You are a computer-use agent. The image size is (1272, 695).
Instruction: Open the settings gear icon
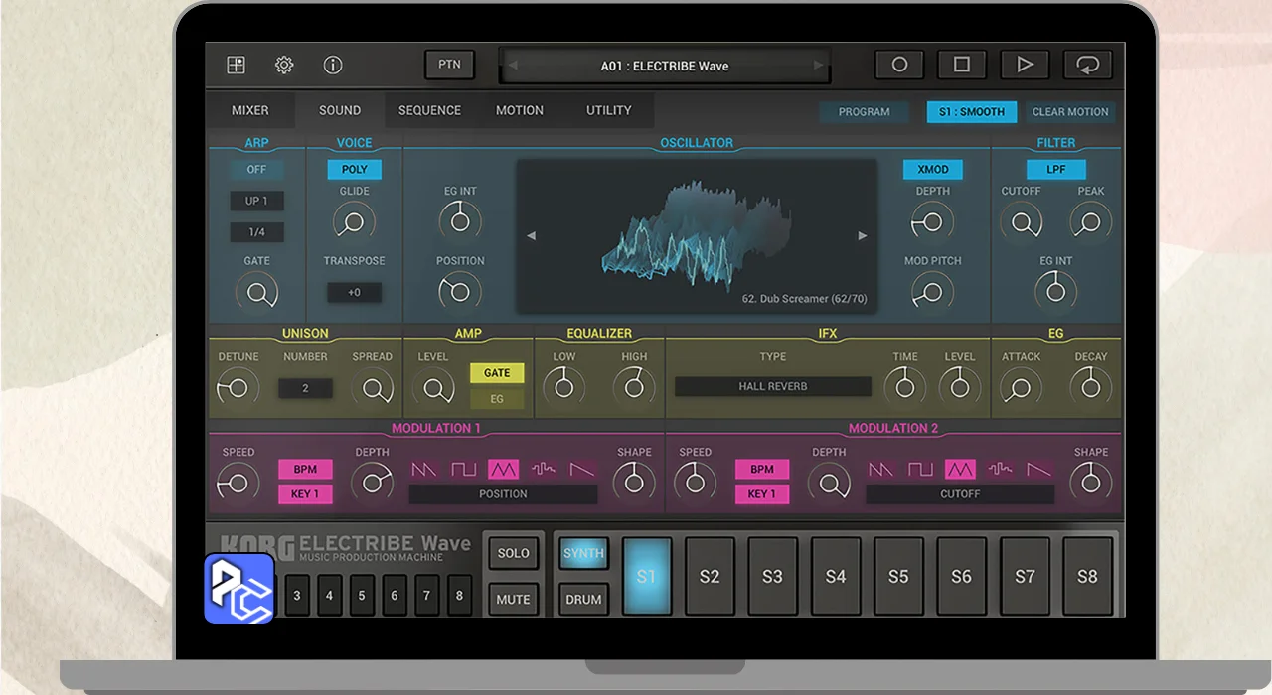(284, 66)
